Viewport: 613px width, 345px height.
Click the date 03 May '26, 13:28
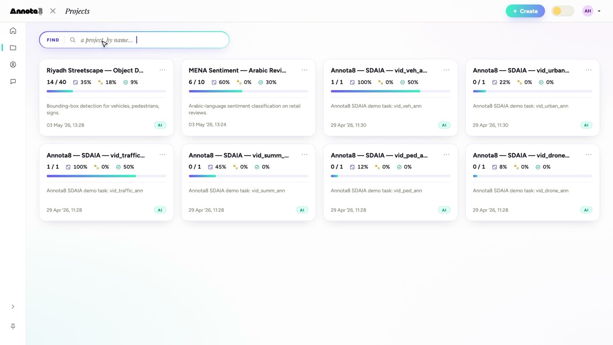(x=66, y=125)
